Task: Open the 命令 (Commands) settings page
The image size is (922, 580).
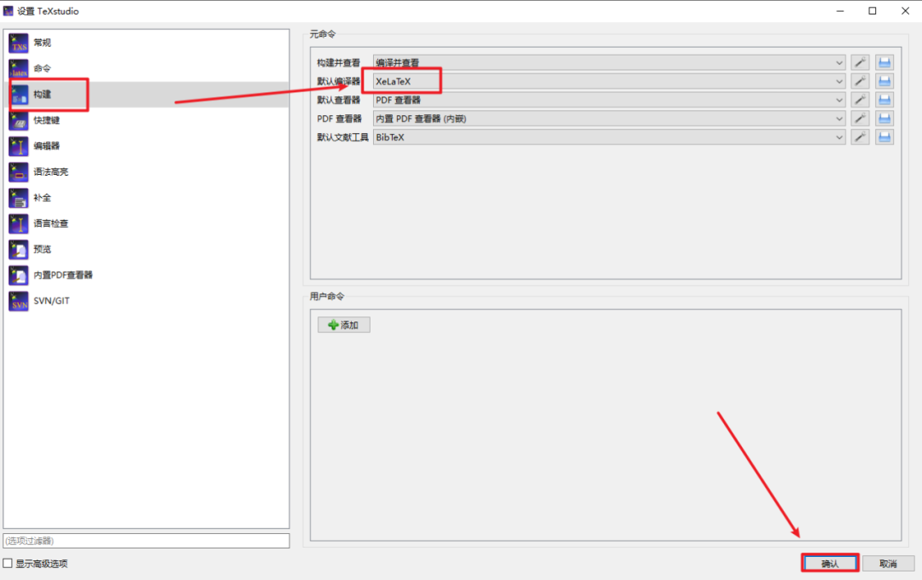Action: [42, 68]
